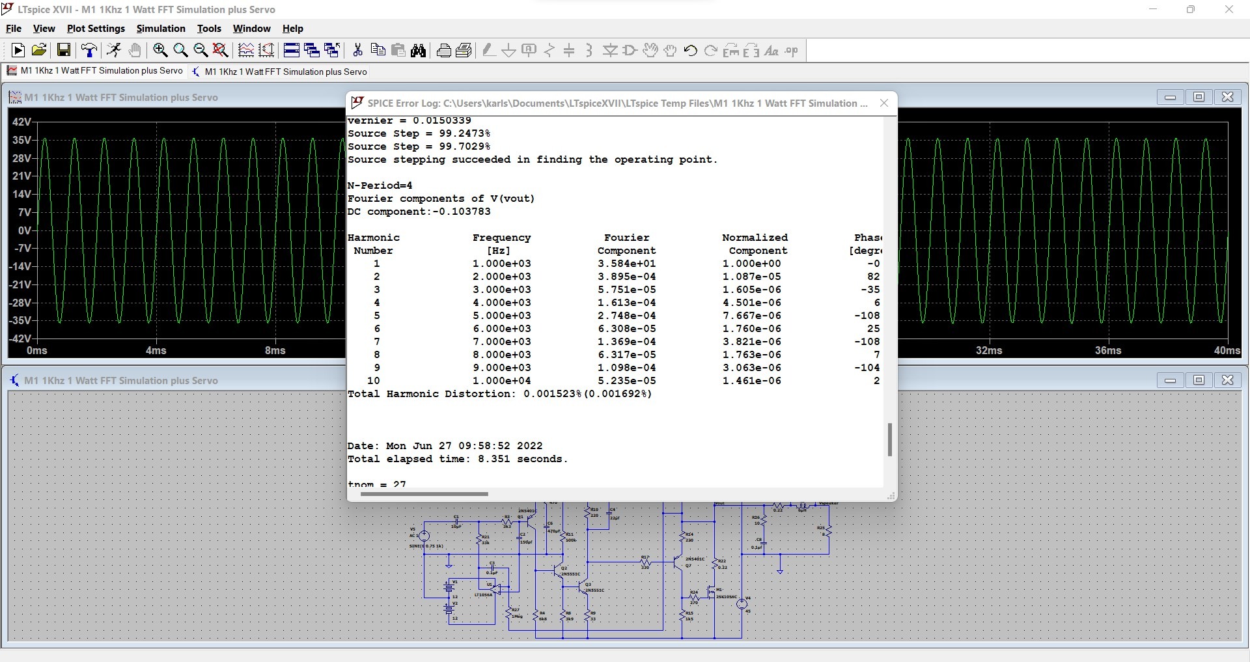Click the .op SPICE directive icon
The height and width of the screenshot is (662, 1250).
click(x=792, y=50)
